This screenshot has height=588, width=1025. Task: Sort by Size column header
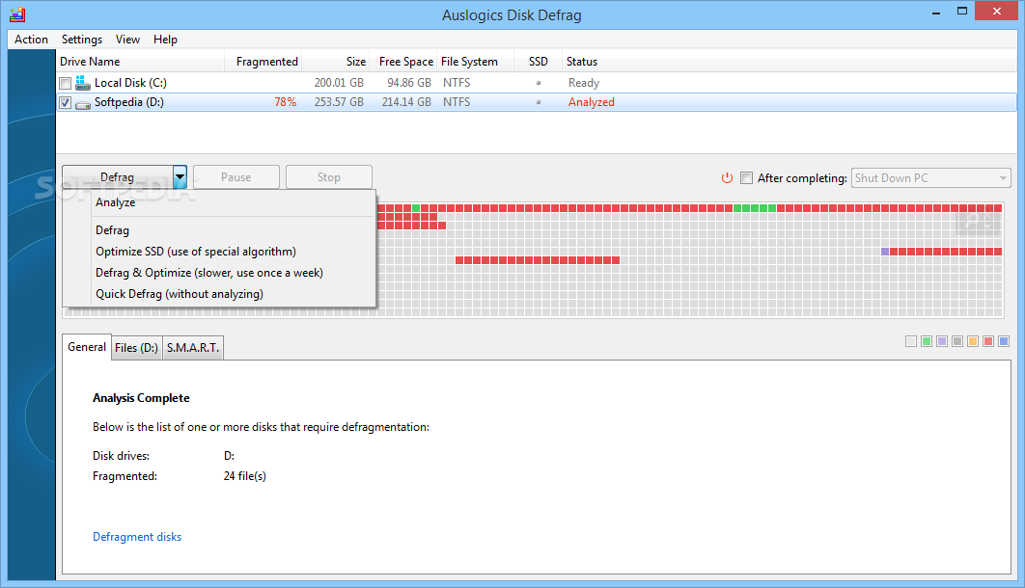click(336, 62)
